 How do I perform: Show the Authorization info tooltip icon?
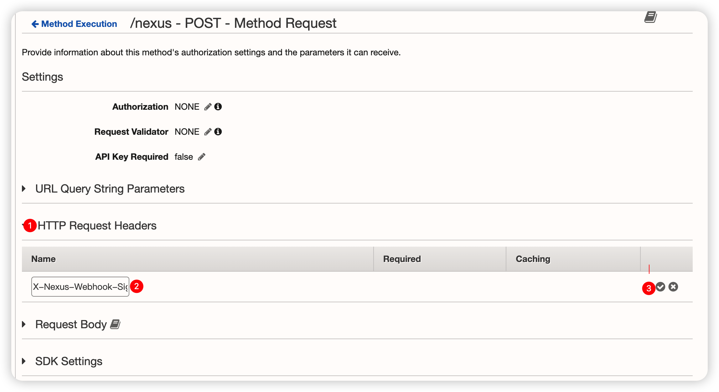tap(218, 107)
